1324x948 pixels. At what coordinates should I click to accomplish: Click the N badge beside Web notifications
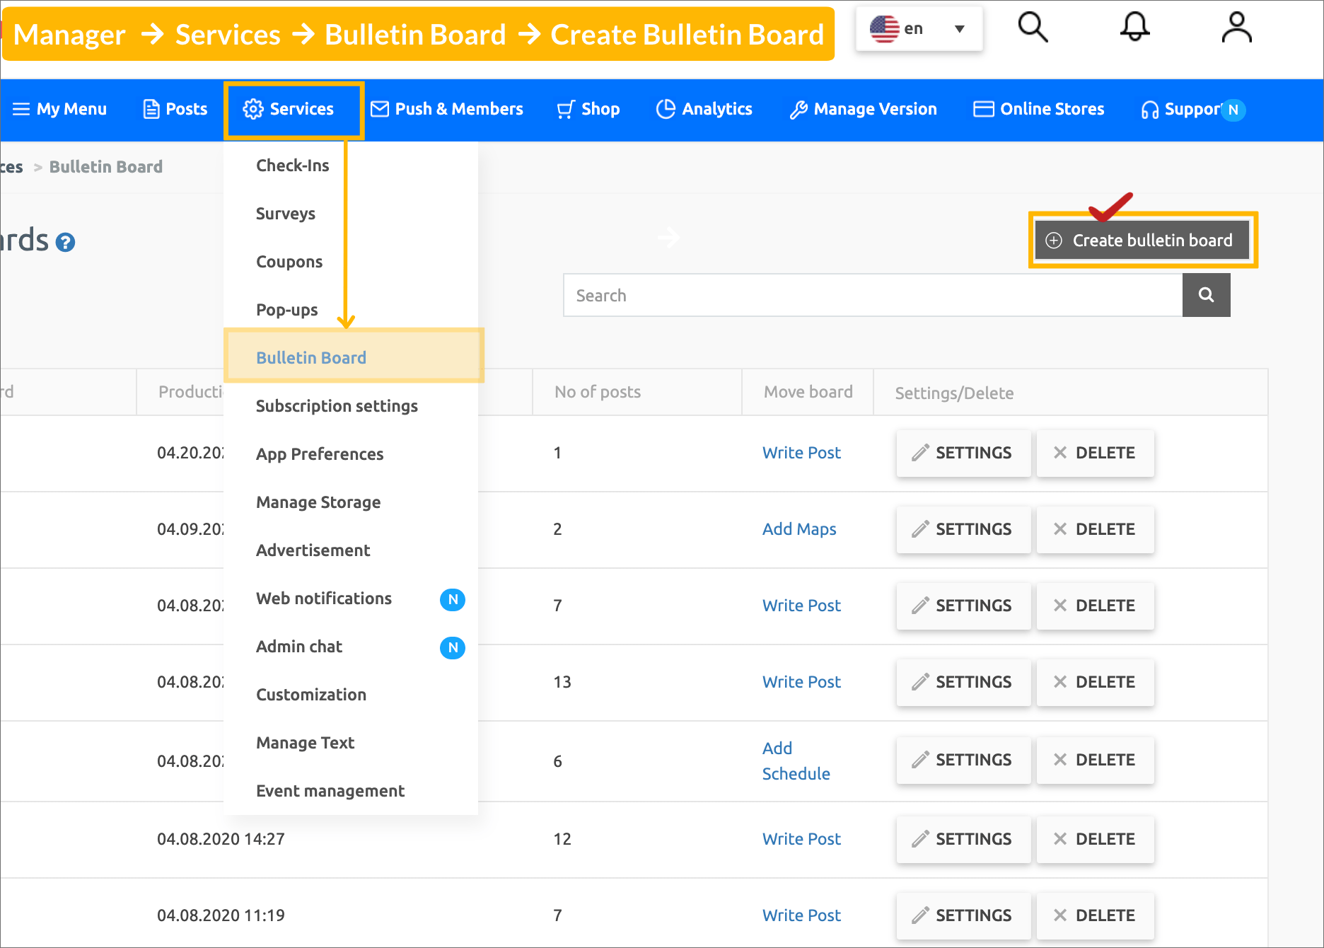(453, 599)
